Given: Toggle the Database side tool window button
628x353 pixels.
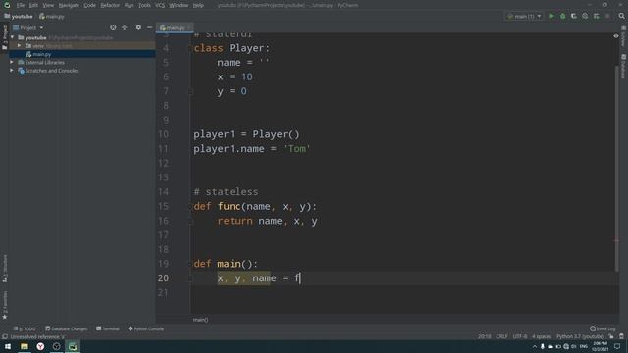Looking at the screenshot, I should pyautogui.click(x=624, y=67).
